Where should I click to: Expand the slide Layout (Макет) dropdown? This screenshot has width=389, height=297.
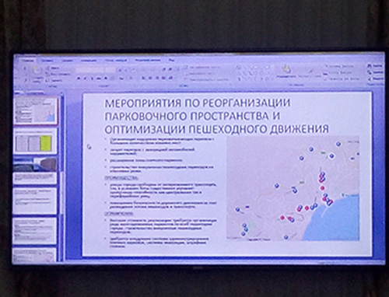click(x=53, y=68)
